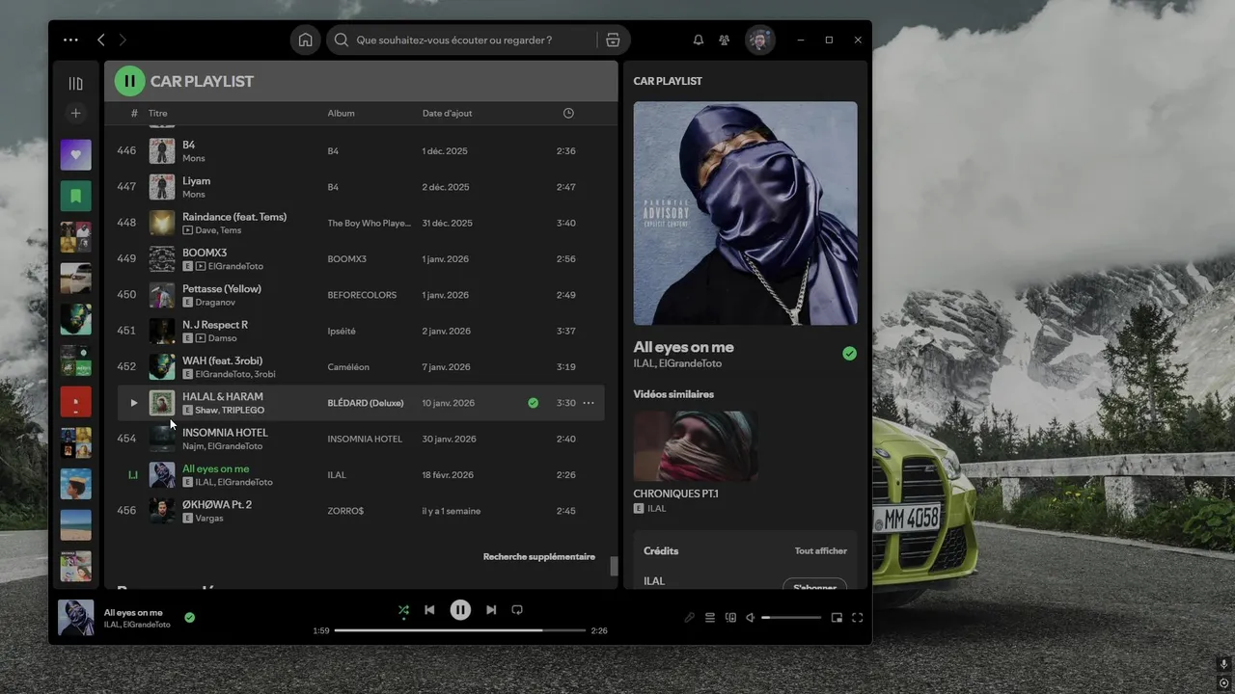
Task: Open the green bookmark episodes item
Action: pos(76,196)
